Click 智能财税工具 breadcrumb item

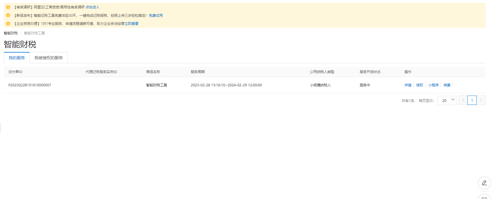tap(34, 33)
